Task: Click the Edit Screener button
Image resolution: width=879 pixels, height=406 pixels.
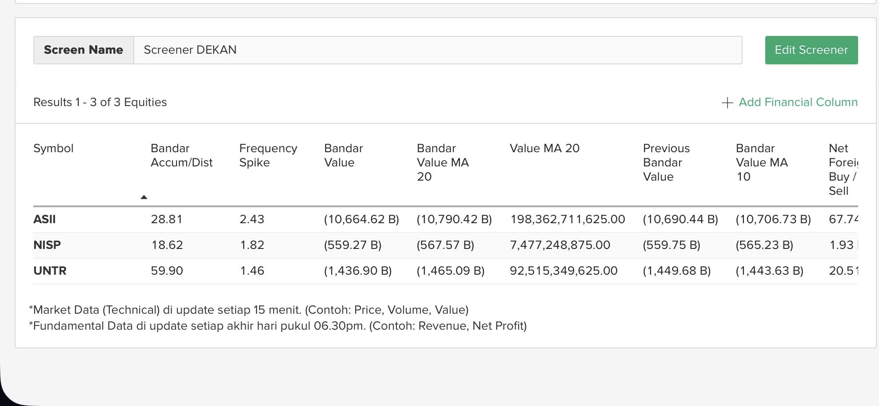Action: 811,50
